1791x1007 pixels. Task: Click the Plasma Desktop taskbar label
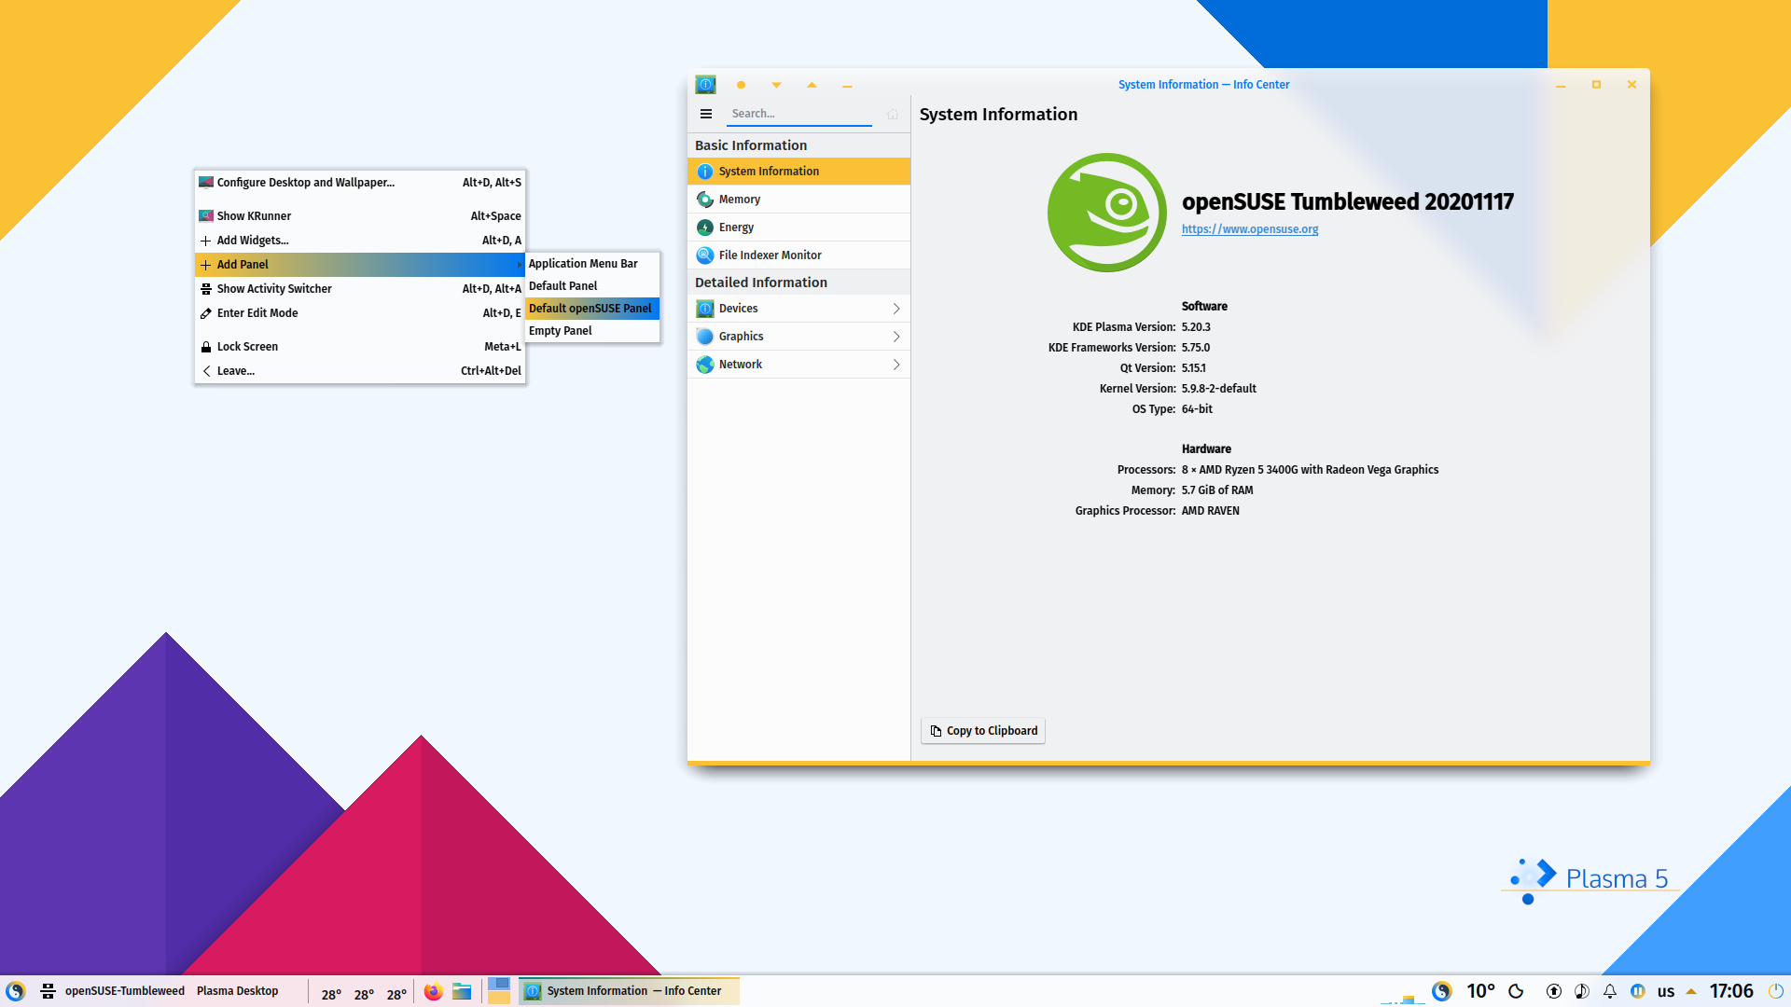tap(238, 991)
